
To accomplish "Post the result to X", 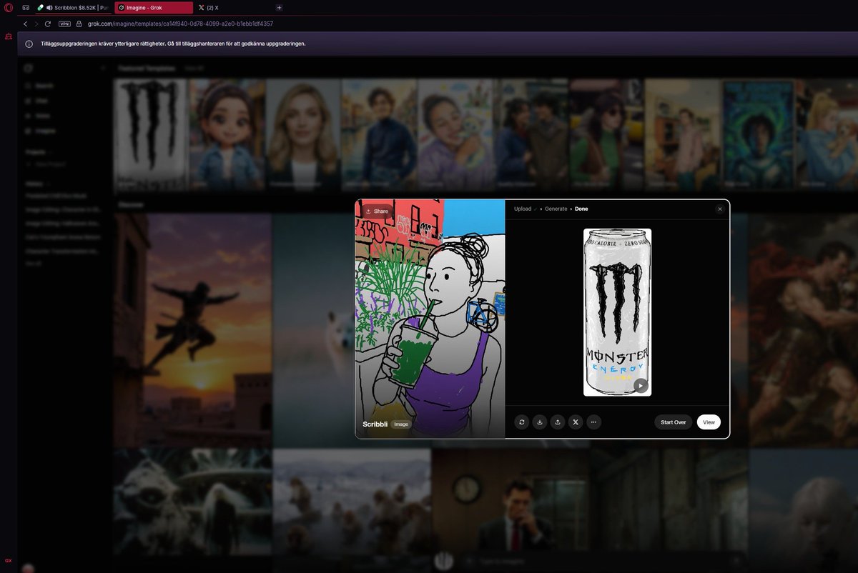I will click(x=576, y=422).
